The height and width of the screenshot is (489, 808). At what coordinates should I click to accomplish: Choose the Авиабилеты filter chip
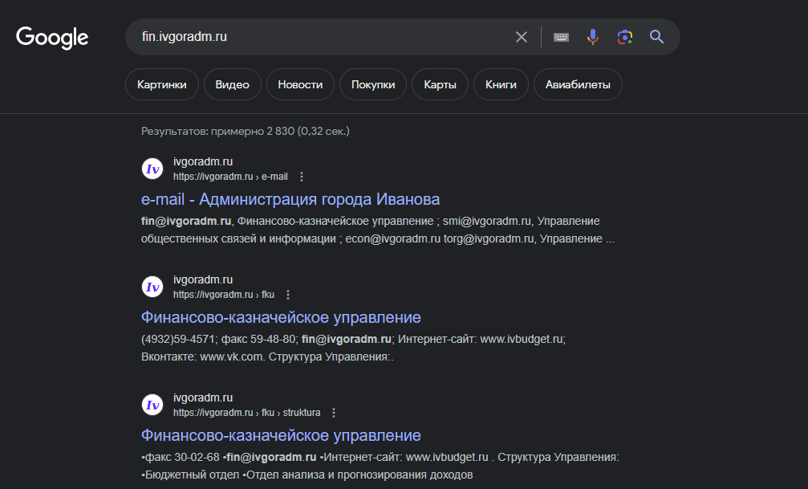[x=578, y=84]
